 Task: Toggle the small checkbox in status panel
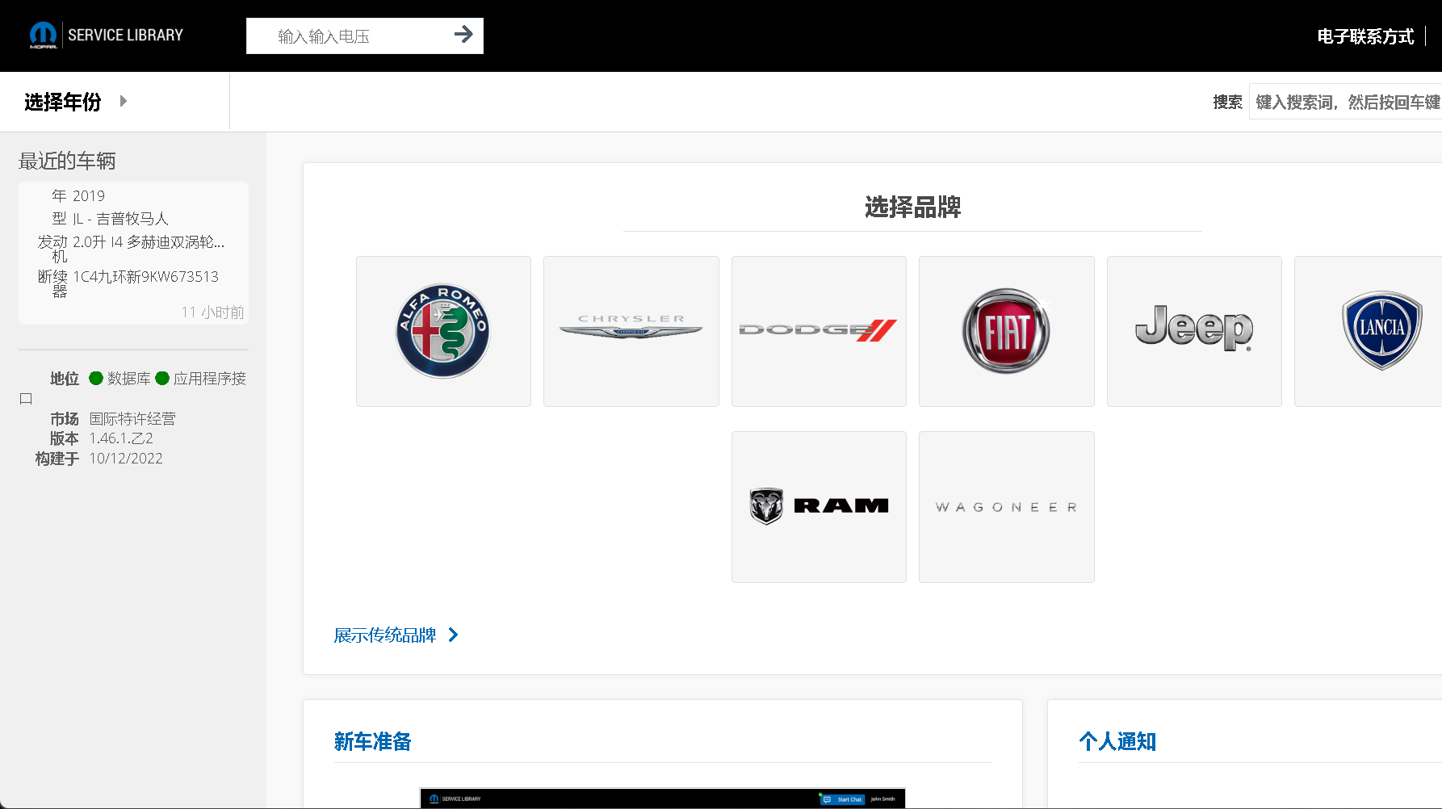(x=26, y=399)
